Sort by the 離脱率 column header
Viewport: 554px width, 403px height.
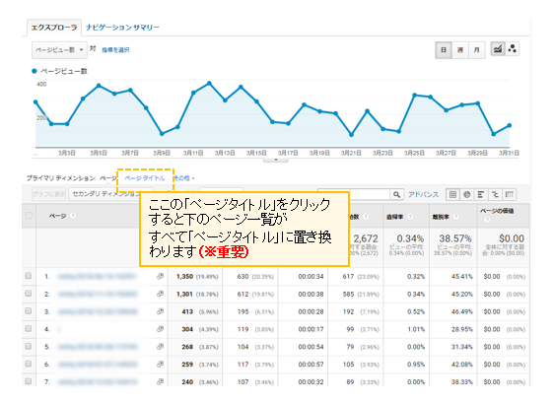coord(441,217)
